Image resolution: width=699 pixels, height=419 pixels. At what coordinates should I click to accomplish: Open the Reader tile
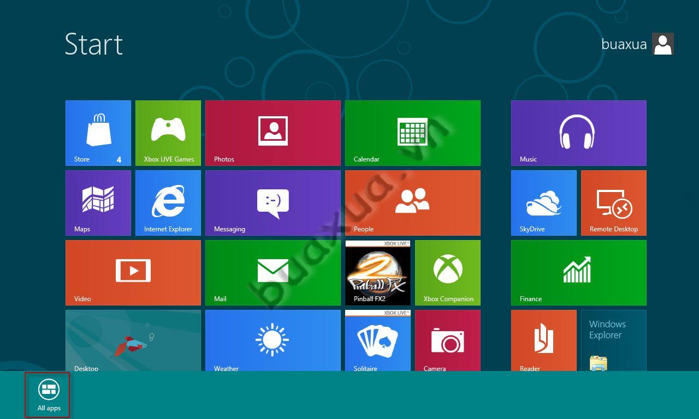click(544, 340)
